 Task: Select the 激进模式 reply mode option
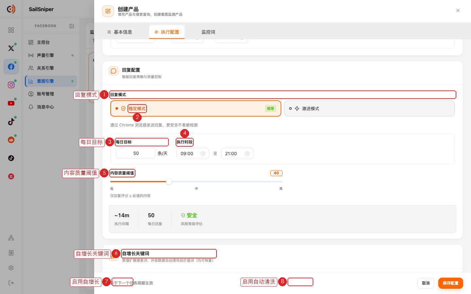click(369, 108)
